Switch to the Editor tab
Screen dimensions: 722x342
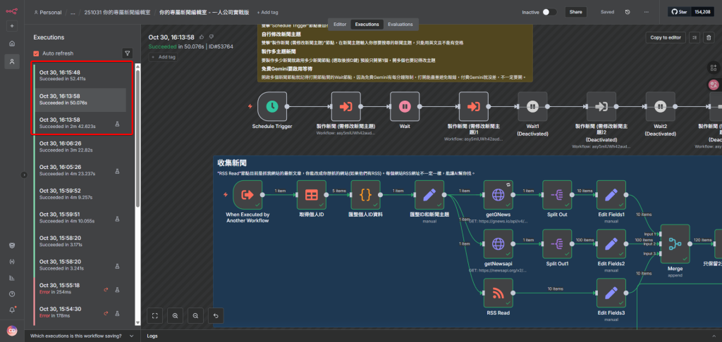click(340, 25)
